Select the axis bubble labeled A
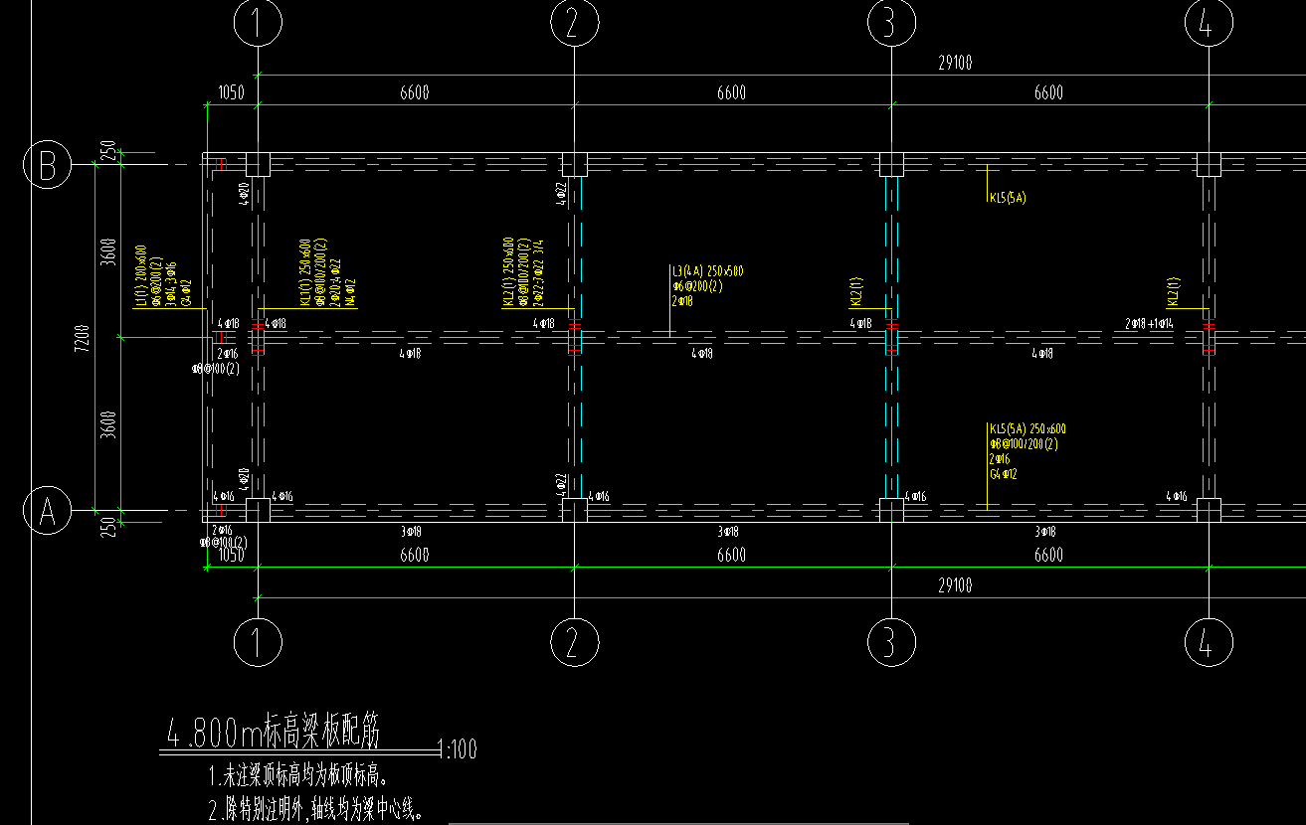1306x825 pixels. pyautogui.click(x=47, y=511)
